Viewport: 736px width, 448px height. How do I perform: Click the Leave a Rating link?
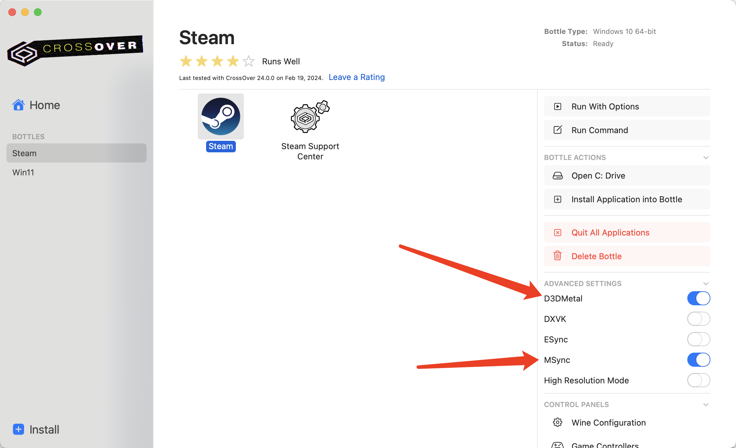(x=356, y=77)
